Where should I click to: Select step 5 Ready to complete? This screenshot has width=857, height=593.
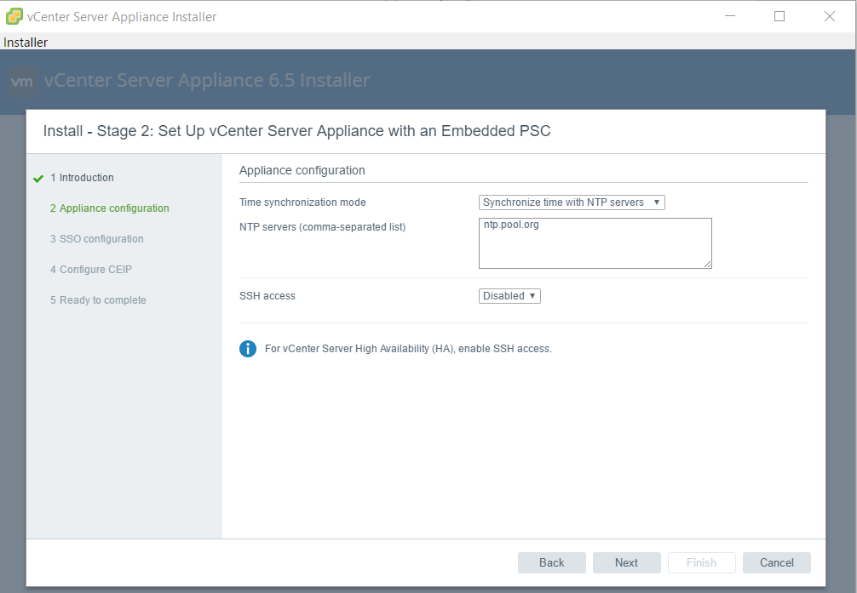[x=98, y=299]
